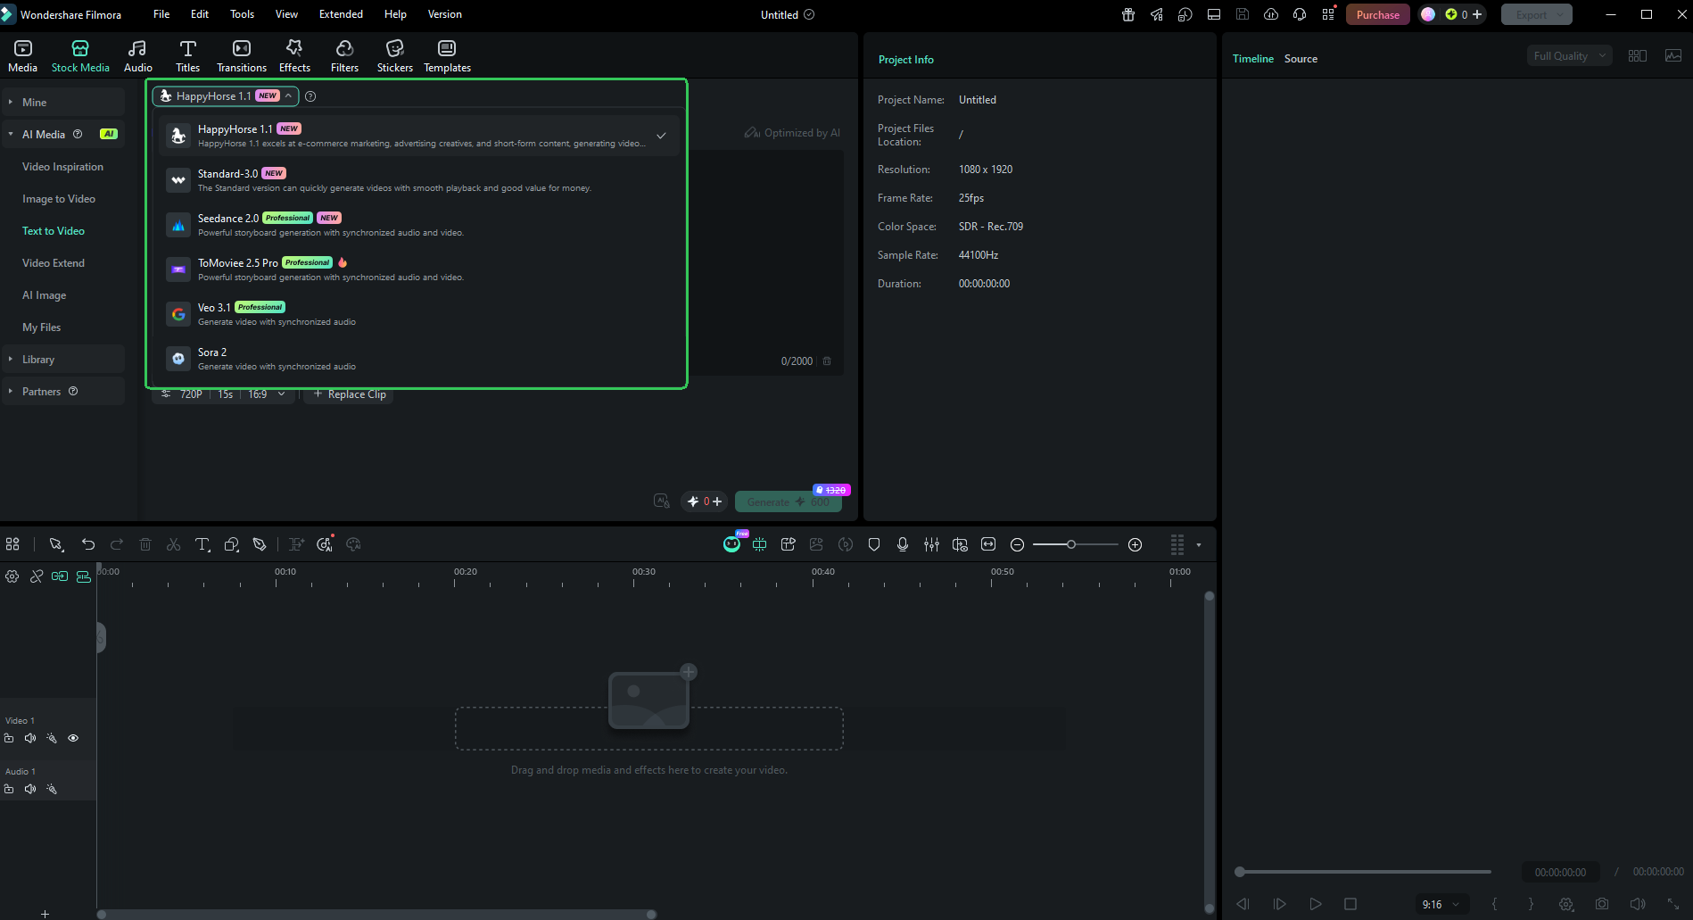Select the text tool in timeline toolbar
Screen dimensions: 1693x920
[x=202, y=544]
